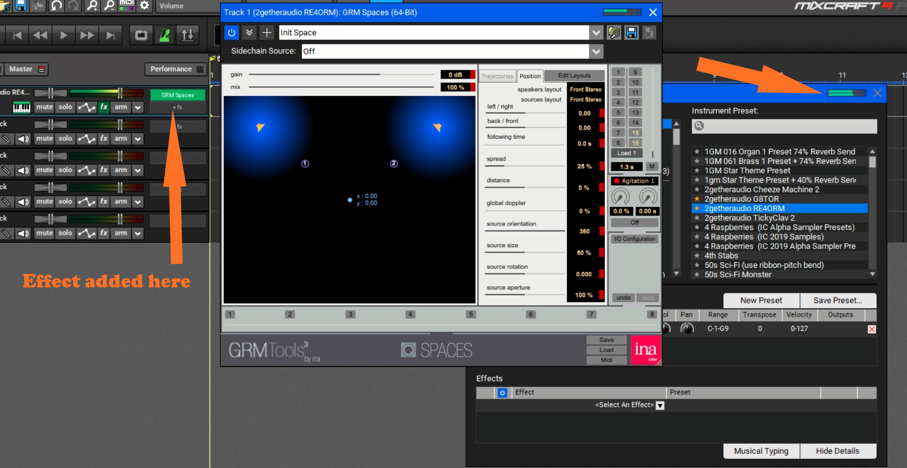Toggle the green metronome icon

click(164, 35)
